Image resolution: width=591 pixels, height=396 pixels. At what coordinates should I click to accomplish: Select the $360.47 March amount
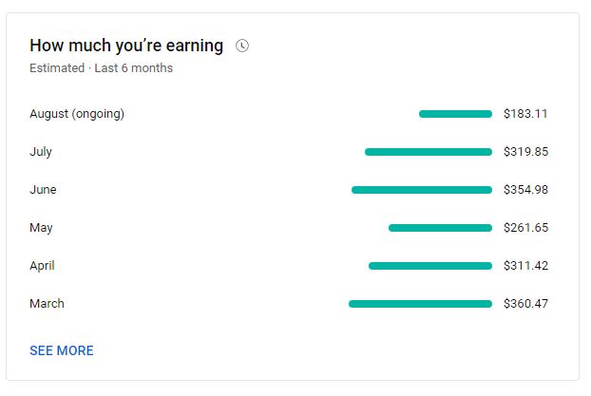525,304
